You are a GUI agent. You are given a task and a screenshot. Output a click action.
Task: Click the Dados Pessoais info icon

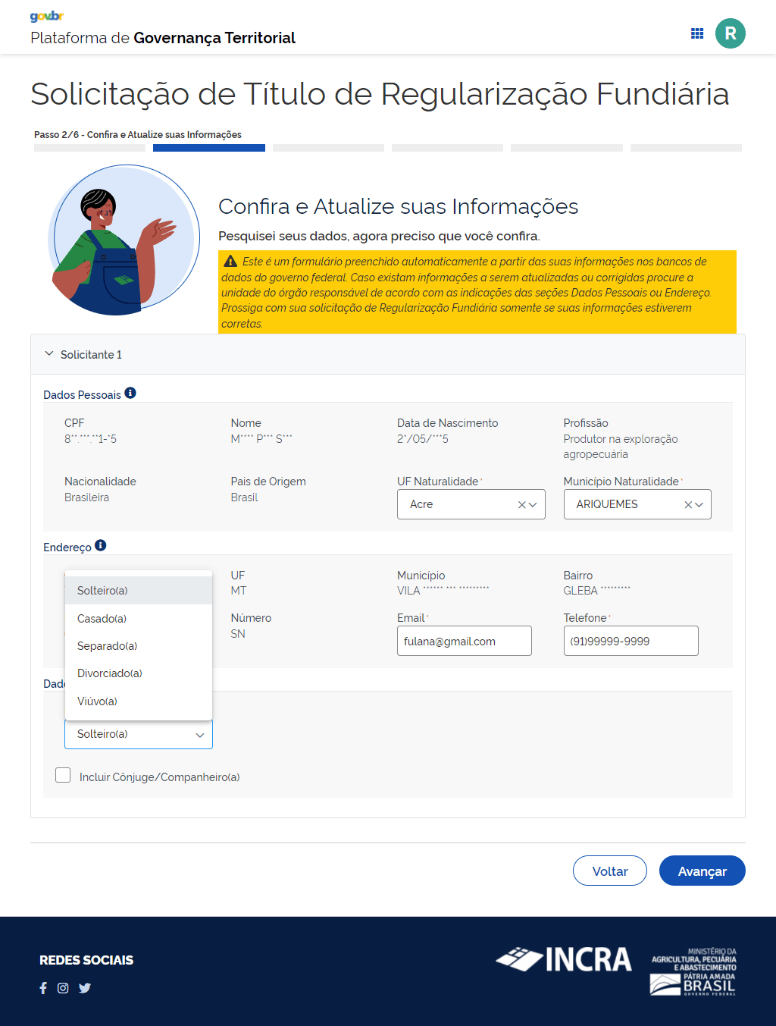point(130,393)
